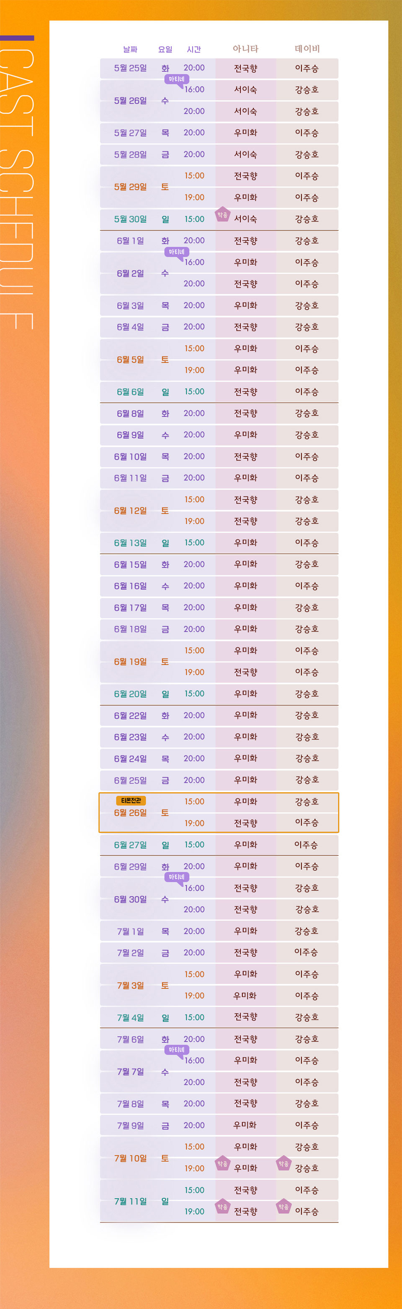The height and width of the screenshot is (1309, 402).
Task: Click the 아니타 column header
Action: tap(245, 49)
